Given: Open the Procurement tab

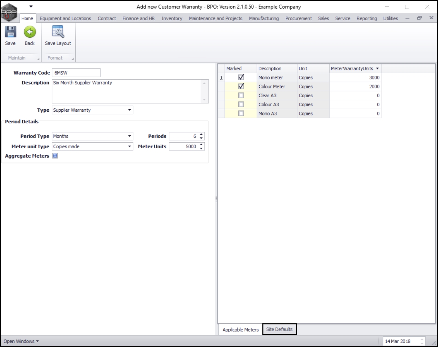Looking at the screenshot, I should pos(299,18).
